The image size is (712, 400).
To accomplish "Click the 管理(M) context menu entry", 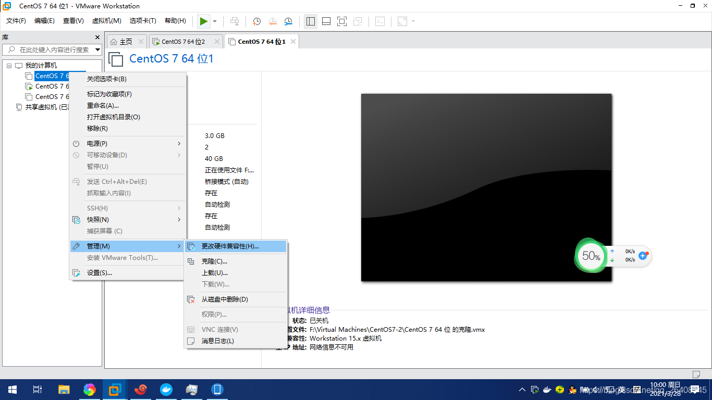I will point(128,246).
